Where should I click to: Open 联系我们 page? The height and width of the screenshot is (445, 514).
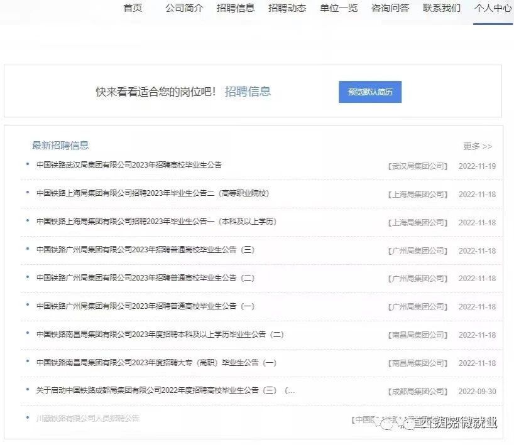(442, 8)
